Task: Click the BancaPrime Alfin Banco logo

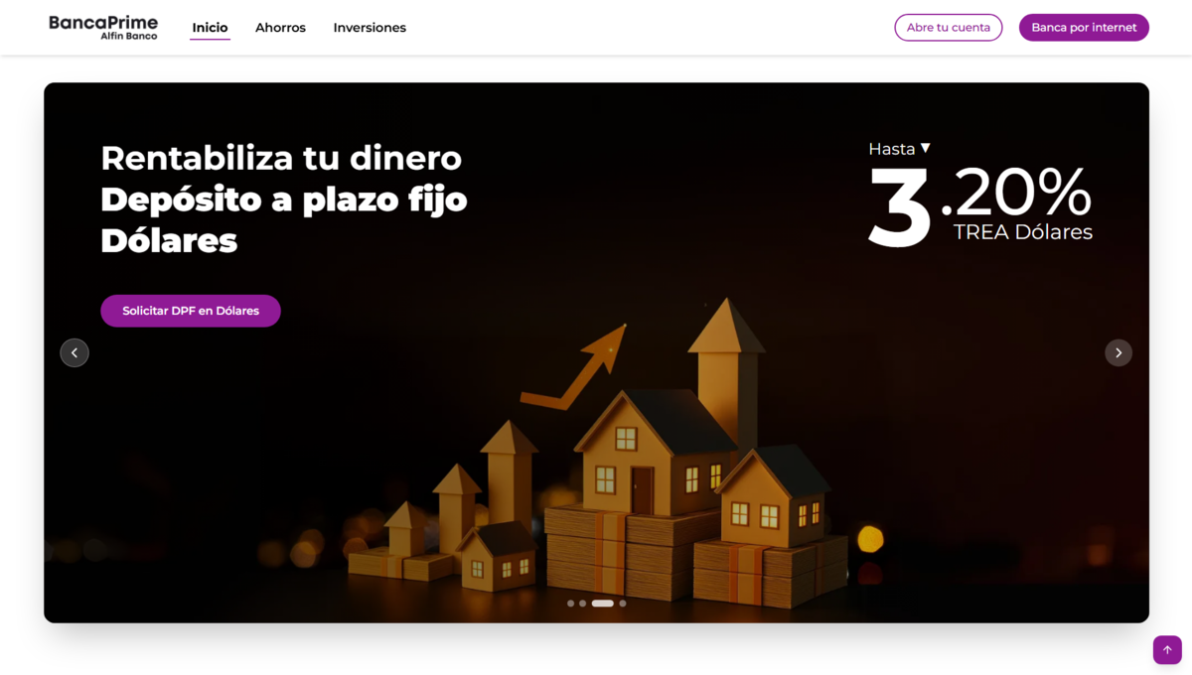Action: [x=103, y=28]
